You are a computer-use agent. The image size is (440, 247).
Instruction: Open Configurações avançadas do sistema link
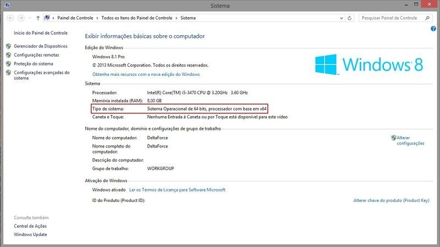pyautogui.click(x=42, y=75)
